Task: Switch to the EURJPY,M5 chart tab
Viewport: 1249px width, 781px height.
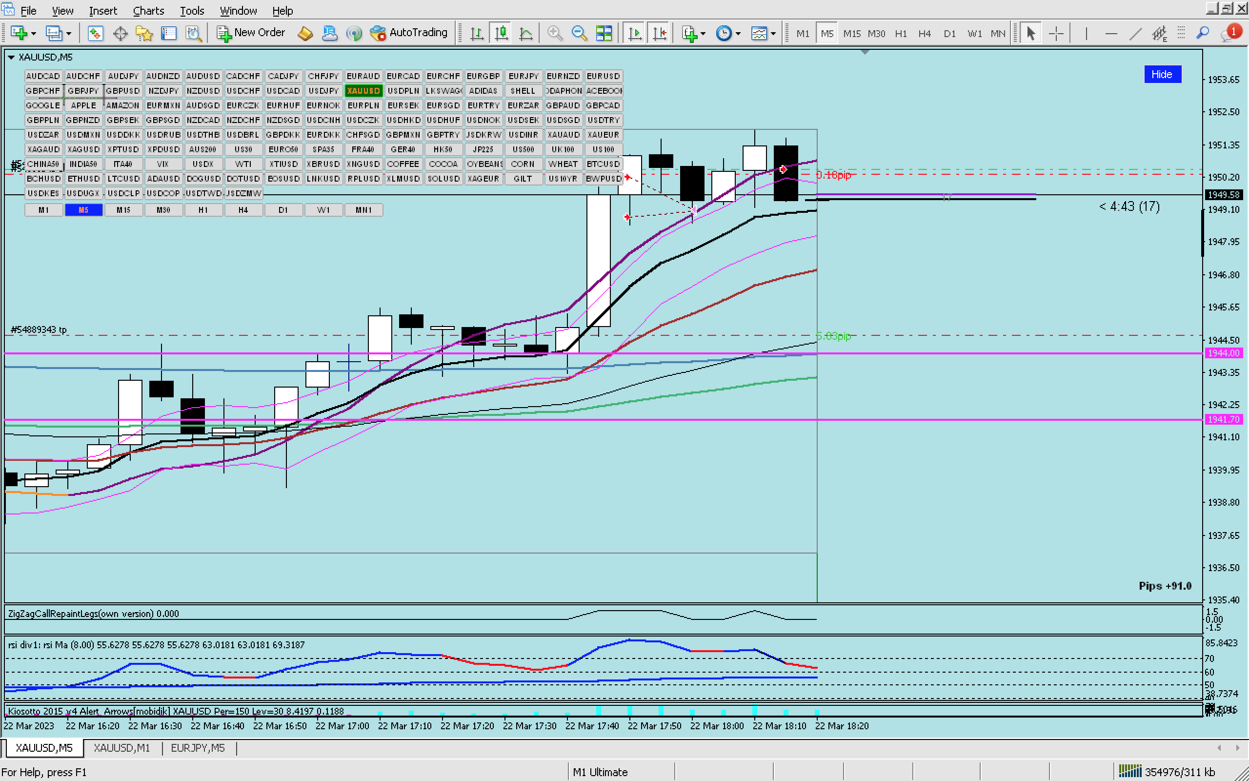Action: pyautogui.click(x=198, y=747)
